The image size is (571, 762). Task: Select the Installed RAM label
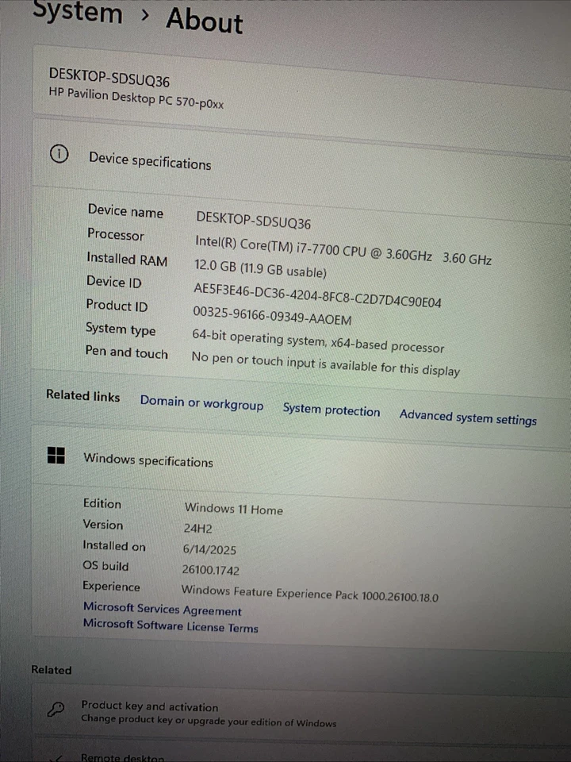click(127, 259)
